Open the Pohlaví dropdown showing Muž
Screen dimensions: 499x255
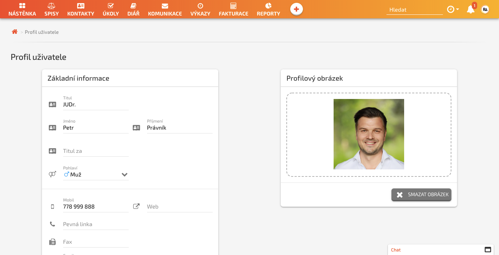point(96,174)
